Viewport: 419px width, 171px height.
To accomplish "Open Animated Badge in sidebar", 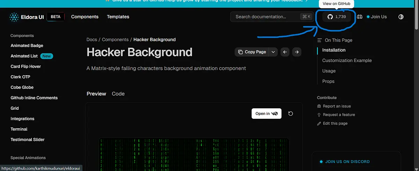I will pyautogui.click(x=27, y=46).
